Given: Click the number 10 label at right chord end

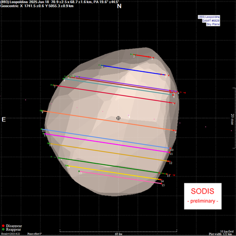Looking at the screenshot, I should [x=172, y=150].
